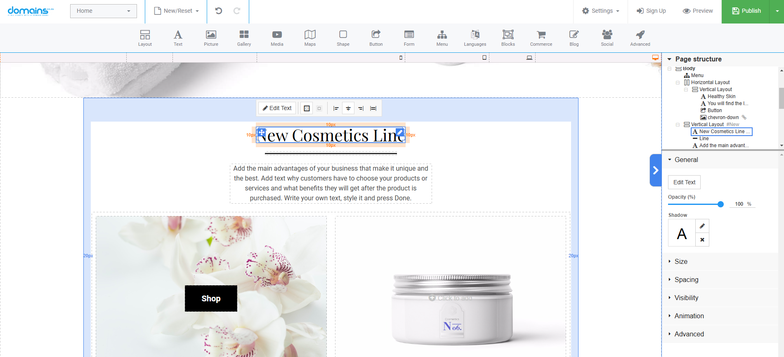
Task: Expand the Animation section
Action: click(x=689, y=316)
